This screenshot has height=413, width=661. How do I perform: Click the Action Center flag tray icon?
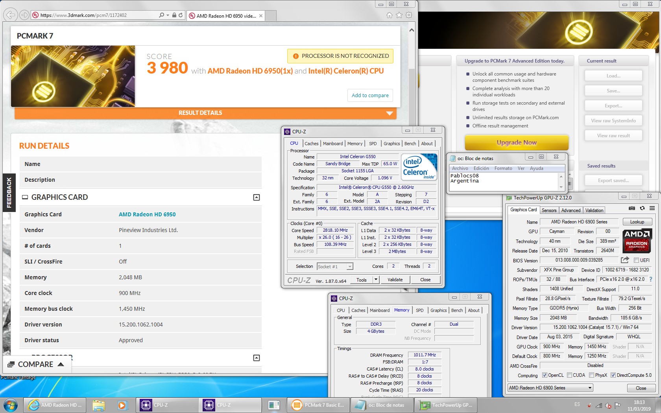click(x=618, y=406)
